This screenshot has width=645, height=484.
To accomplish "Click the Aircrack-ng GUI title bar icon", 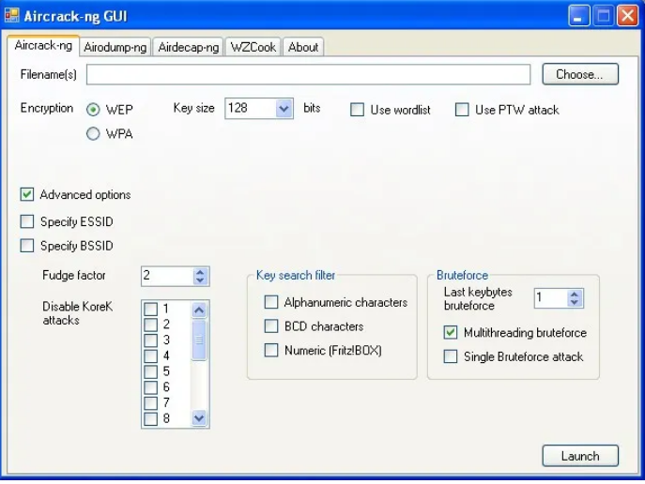I will [11, 16].
